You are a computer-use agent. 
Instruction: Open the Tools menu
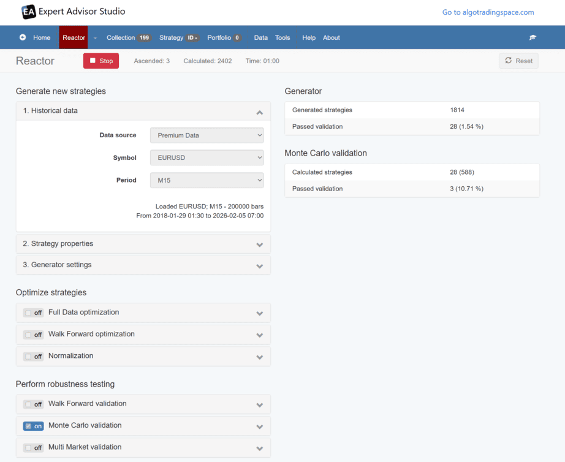coord(282,38)
